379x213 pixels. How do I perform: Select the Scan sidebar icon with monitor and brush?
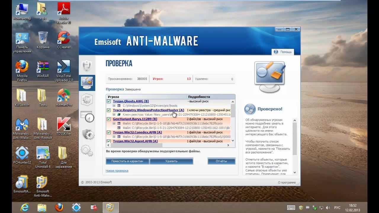87,83
